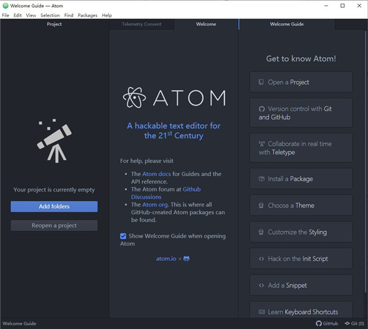Open the Packages menu
This screenshot has width=368, height=329.
[x=88, y=15]
